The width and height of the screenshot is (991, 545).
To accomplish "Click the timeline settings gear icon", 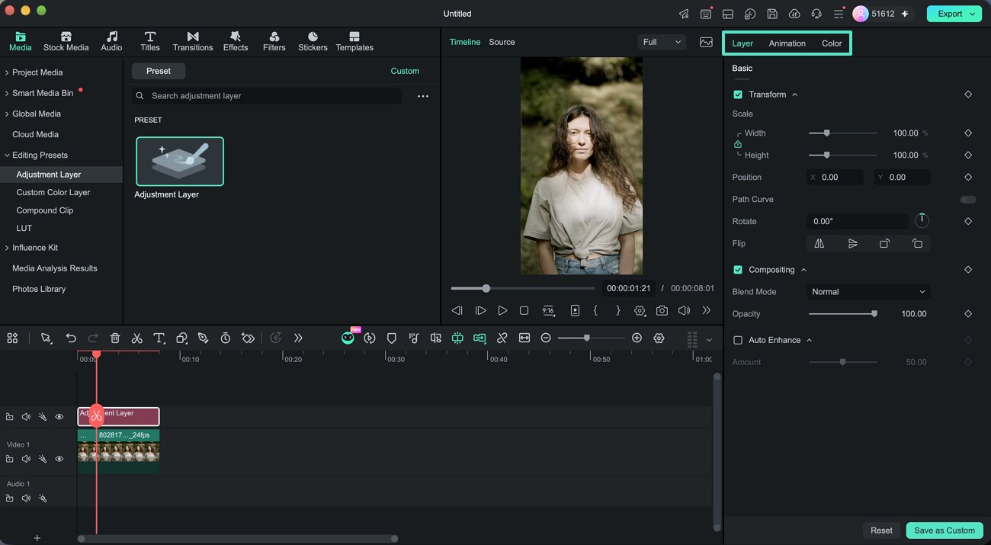I will pos(659,338).
